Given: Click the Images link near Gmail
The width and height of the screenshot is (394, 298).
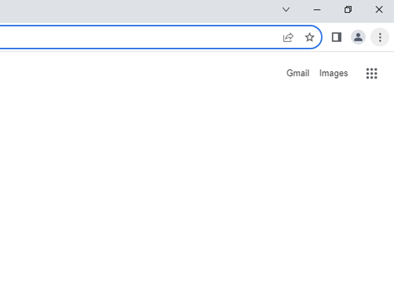Looking at the screenshot, I should [x=334, y=73].
